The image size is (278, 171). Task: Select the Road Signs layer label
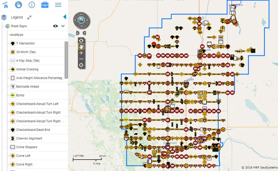[x=19, y=26]
